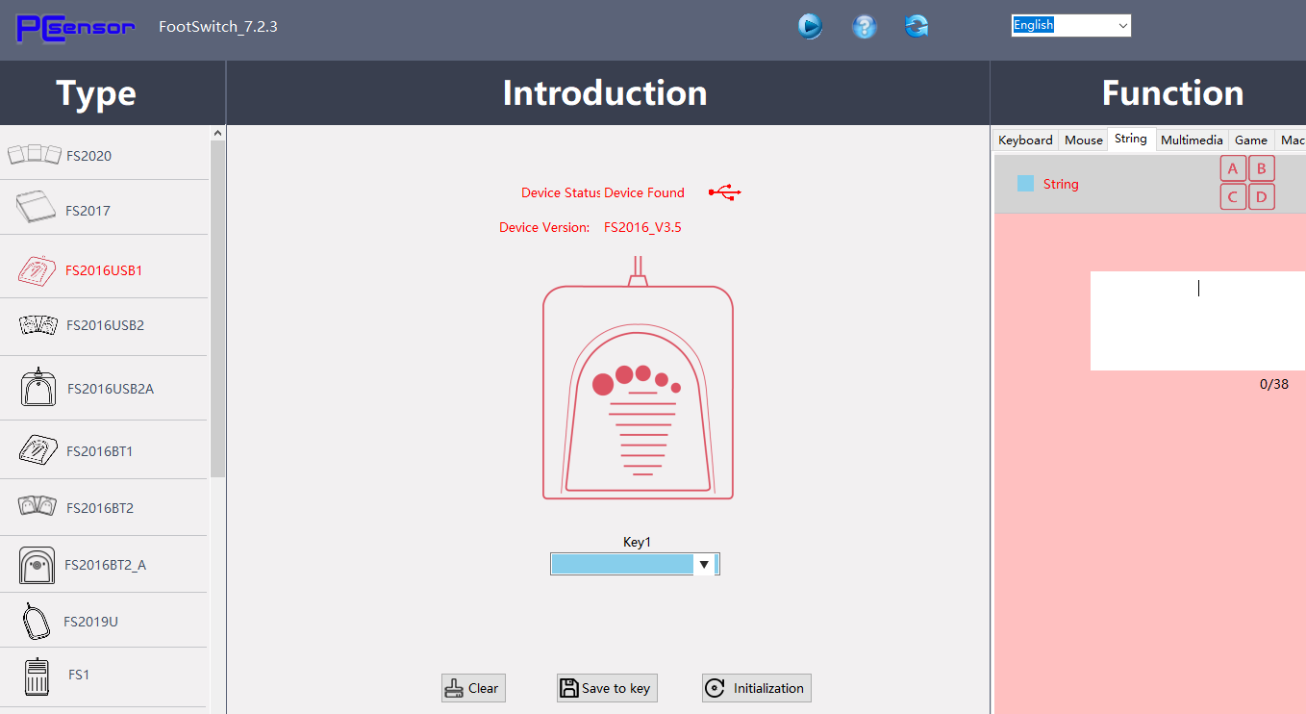Select the FS1 device icon
The image size is (1306, 714).
37,676
